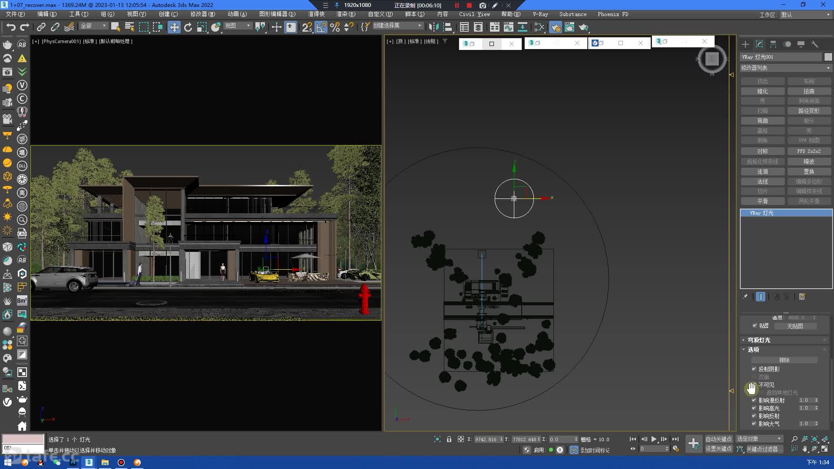Click Render Production teapot icon
This screenshot has height=469, width=834.
[x=583, y=27]
